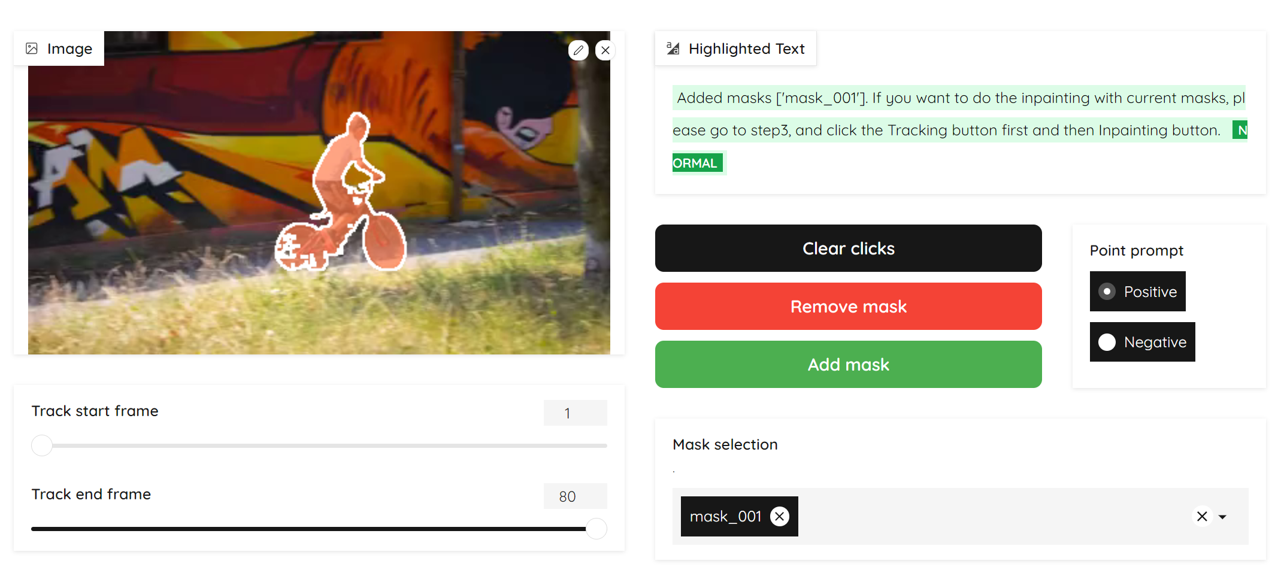Click the red Remove mask button

tap(848, 307)
